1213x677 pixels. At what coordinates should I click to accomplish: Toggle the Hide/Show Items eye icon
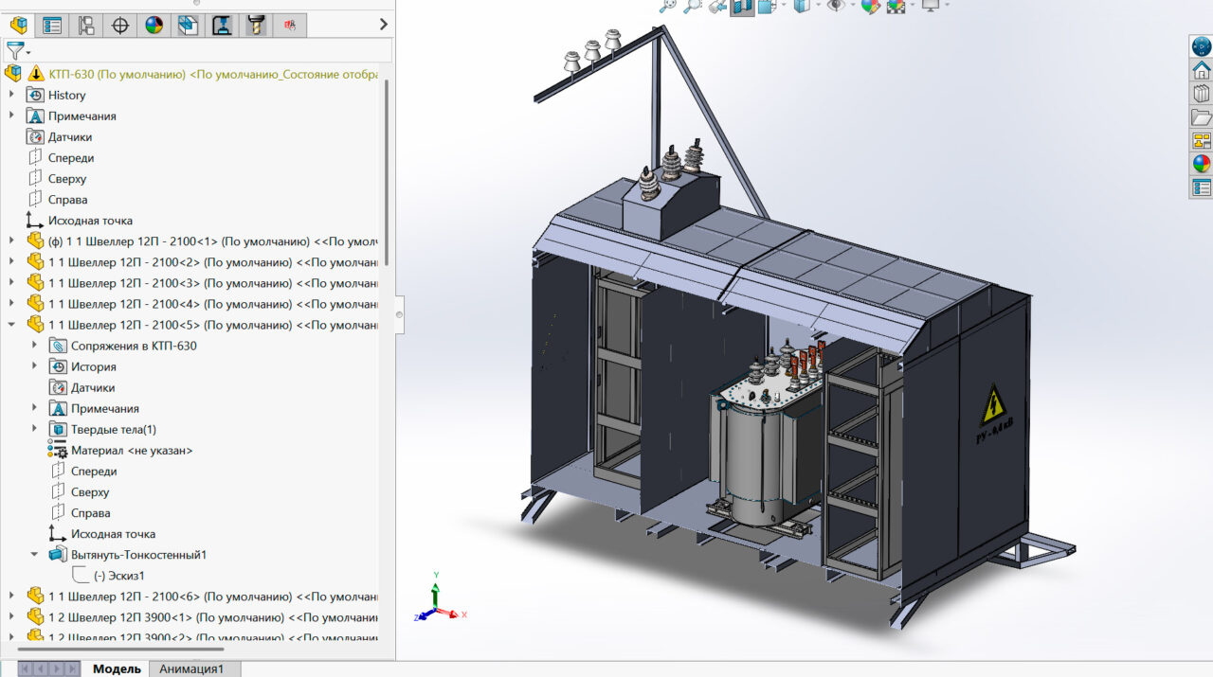coord(835,7)
